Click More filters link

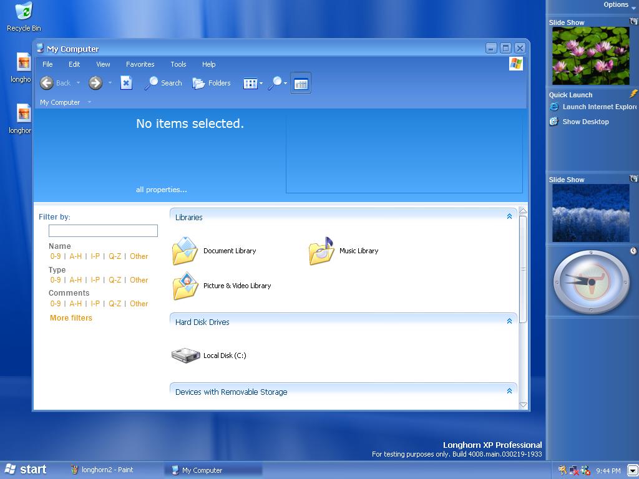click(71, 318)
